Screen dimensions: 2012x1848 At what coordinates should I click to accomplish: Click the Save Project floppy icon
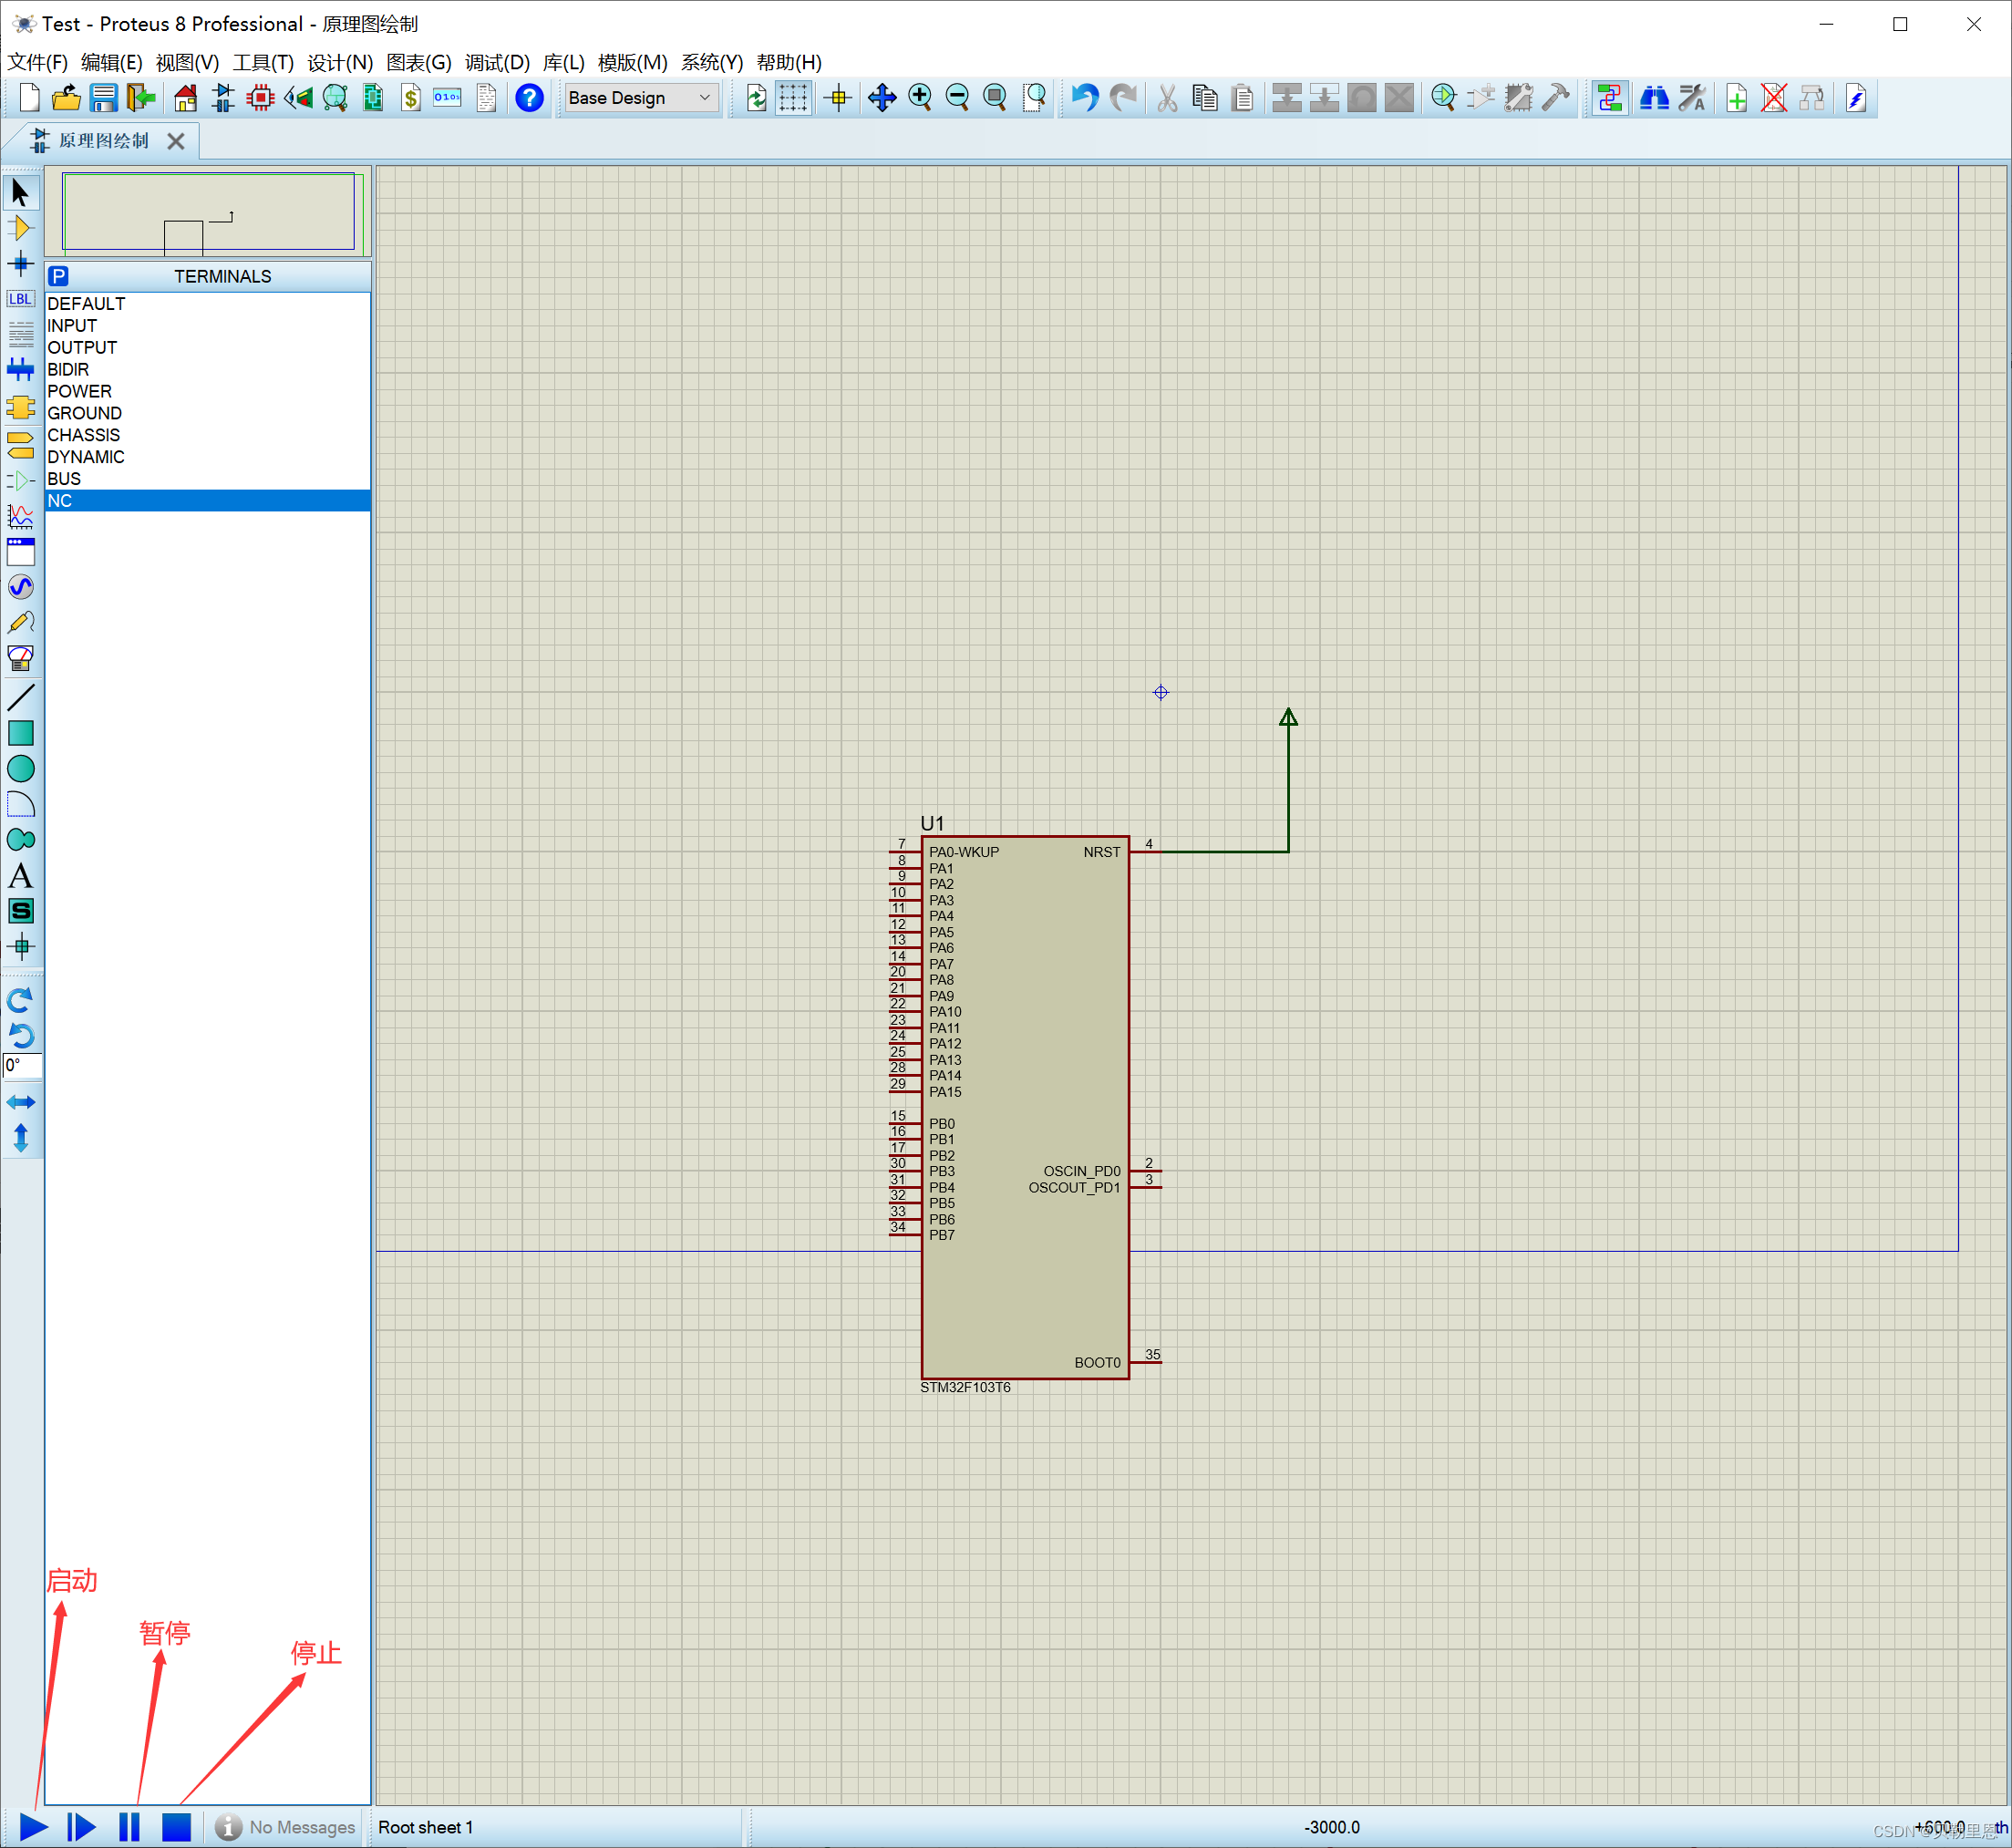[x=103, y=98]
